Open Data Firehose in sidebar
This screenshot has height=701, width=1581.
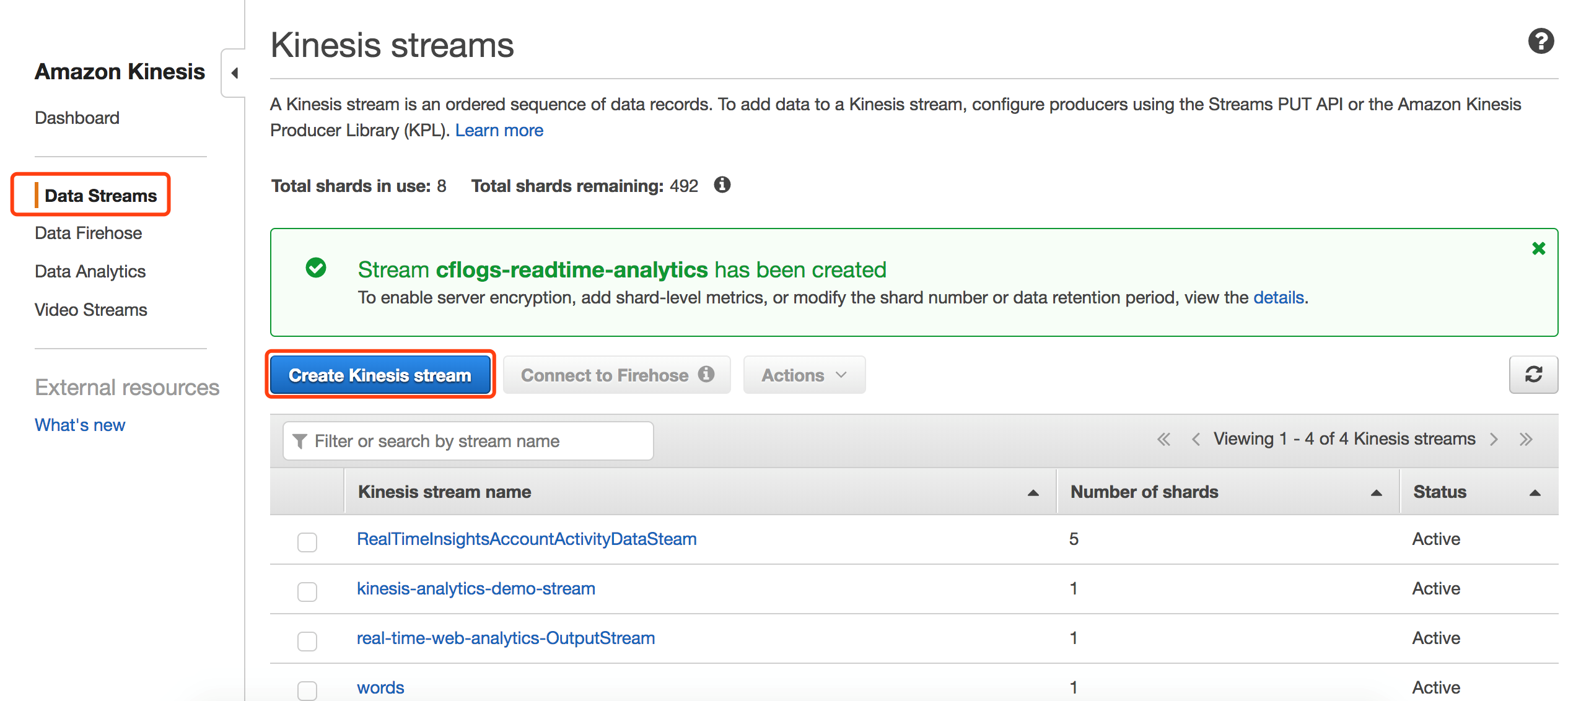(89, 233)
